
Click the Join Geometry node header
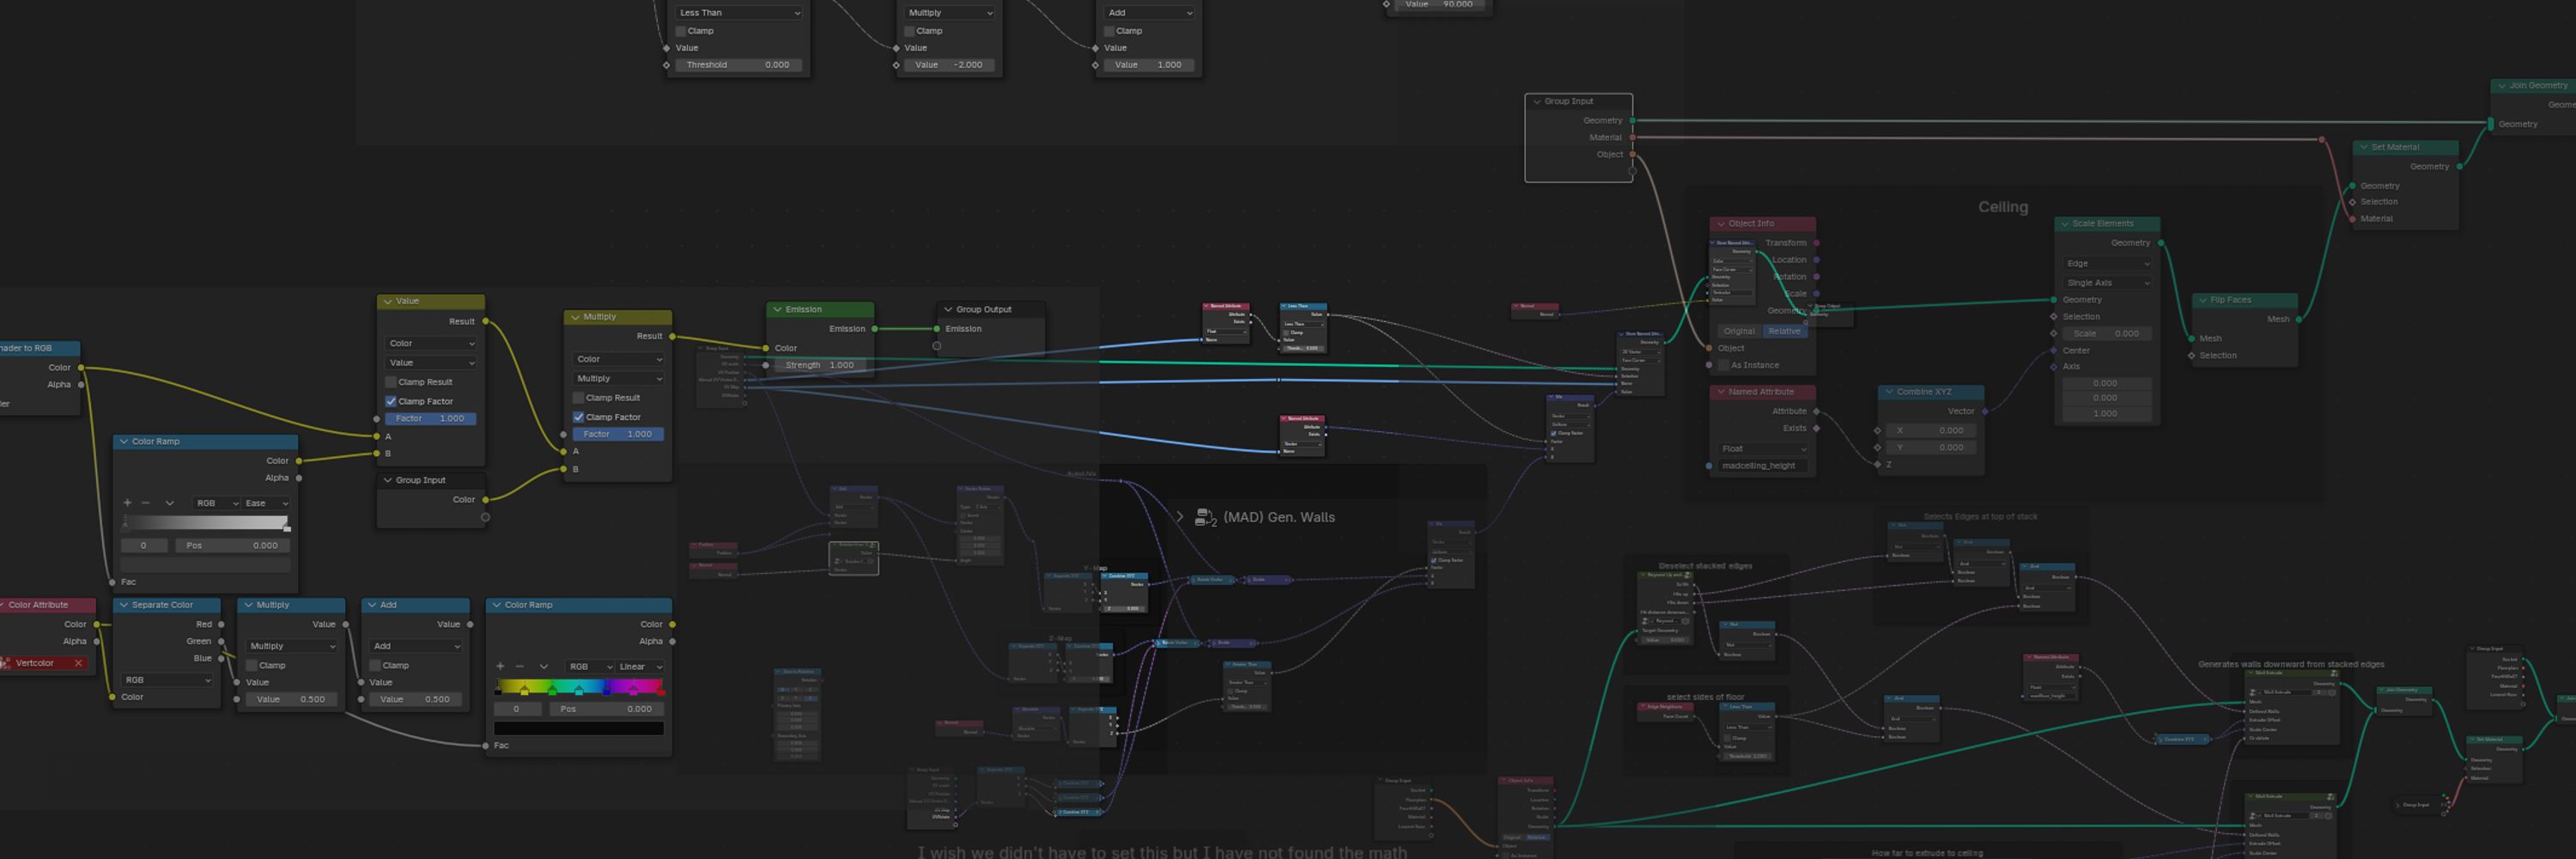[x=2533, y=86]
